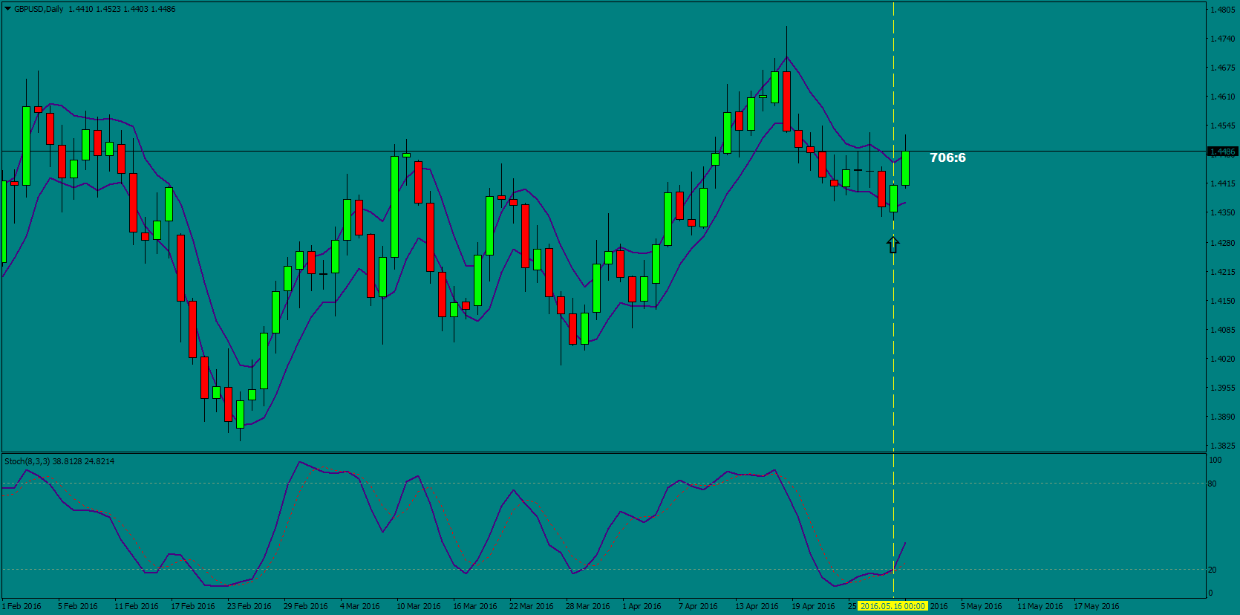Click the 7 Apr 2016 date label
1240x615 pixels.
[698, 606]
